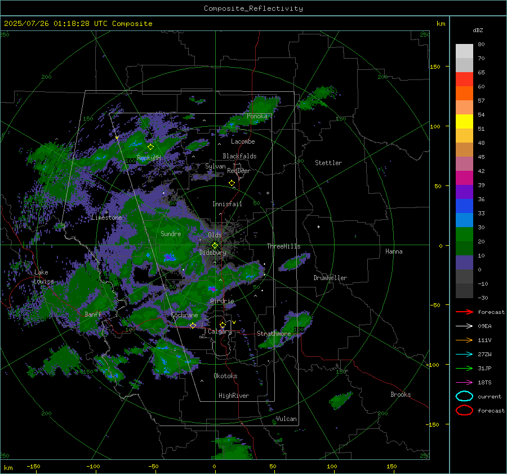Select the orange 111V arrow legend icon
Viewport: 507px width, 474px height.
[x=464, y=340]
